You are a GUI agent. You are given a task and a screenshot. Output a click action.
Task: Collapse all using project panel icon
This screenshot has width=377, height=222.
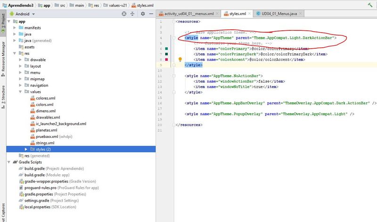[x=132, y=14]
